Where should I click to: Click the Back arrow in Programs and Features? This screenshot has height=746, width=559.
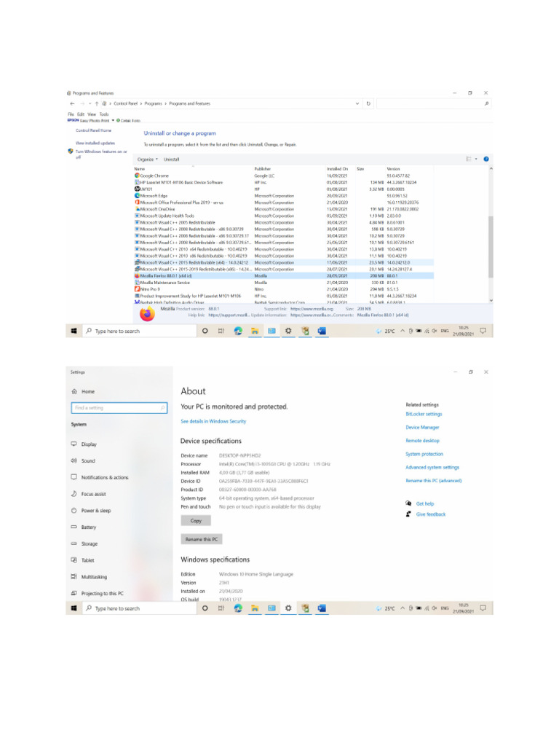[x=72, y=103]
